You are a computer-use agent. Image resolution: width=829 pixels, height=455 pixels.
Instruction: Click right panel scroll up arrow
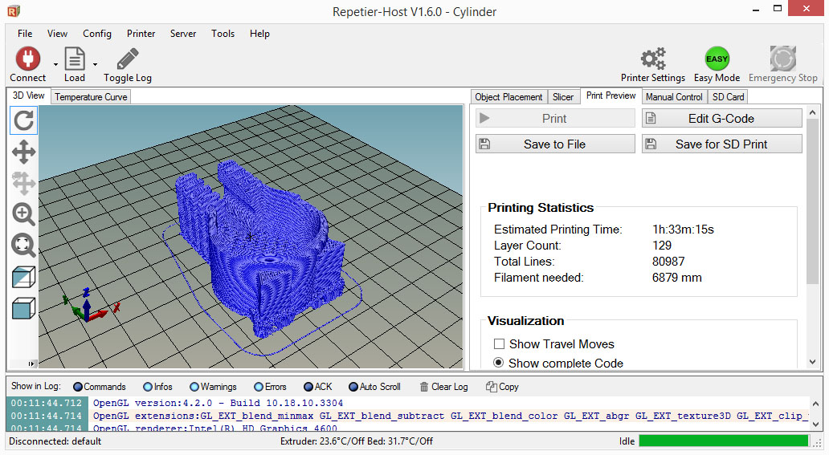(813, 112)
